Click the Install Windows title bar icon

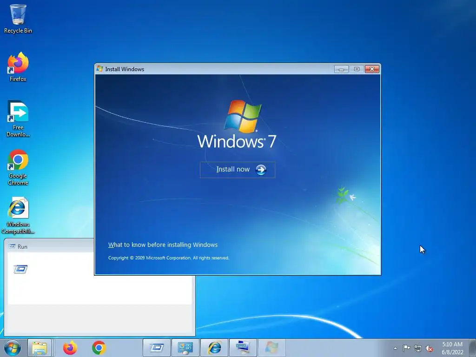pyautogui.click(x=99, y=69)
